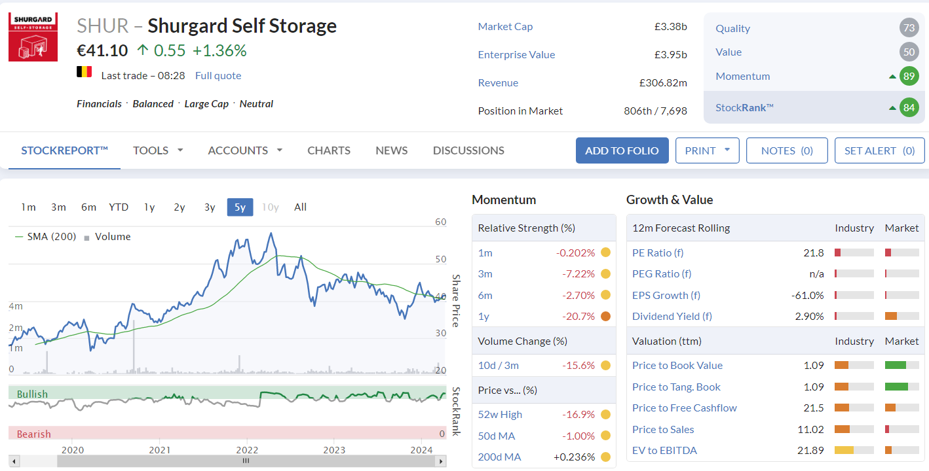Click the Enterprise Value link
This screenshot has height=471, width=929.
point(516,55)
